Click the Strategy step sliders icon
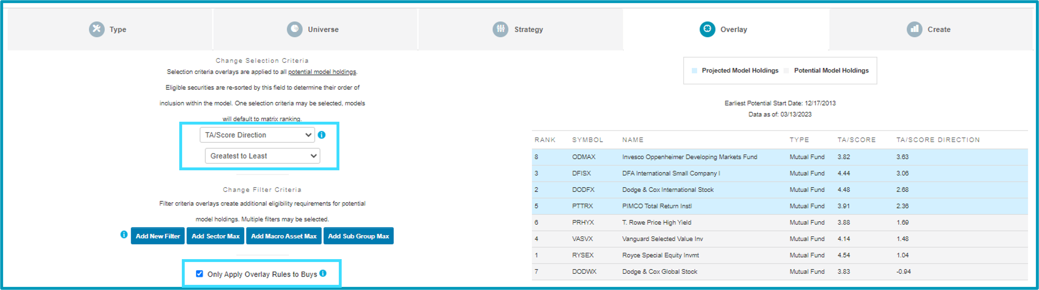 coord(501,29)
